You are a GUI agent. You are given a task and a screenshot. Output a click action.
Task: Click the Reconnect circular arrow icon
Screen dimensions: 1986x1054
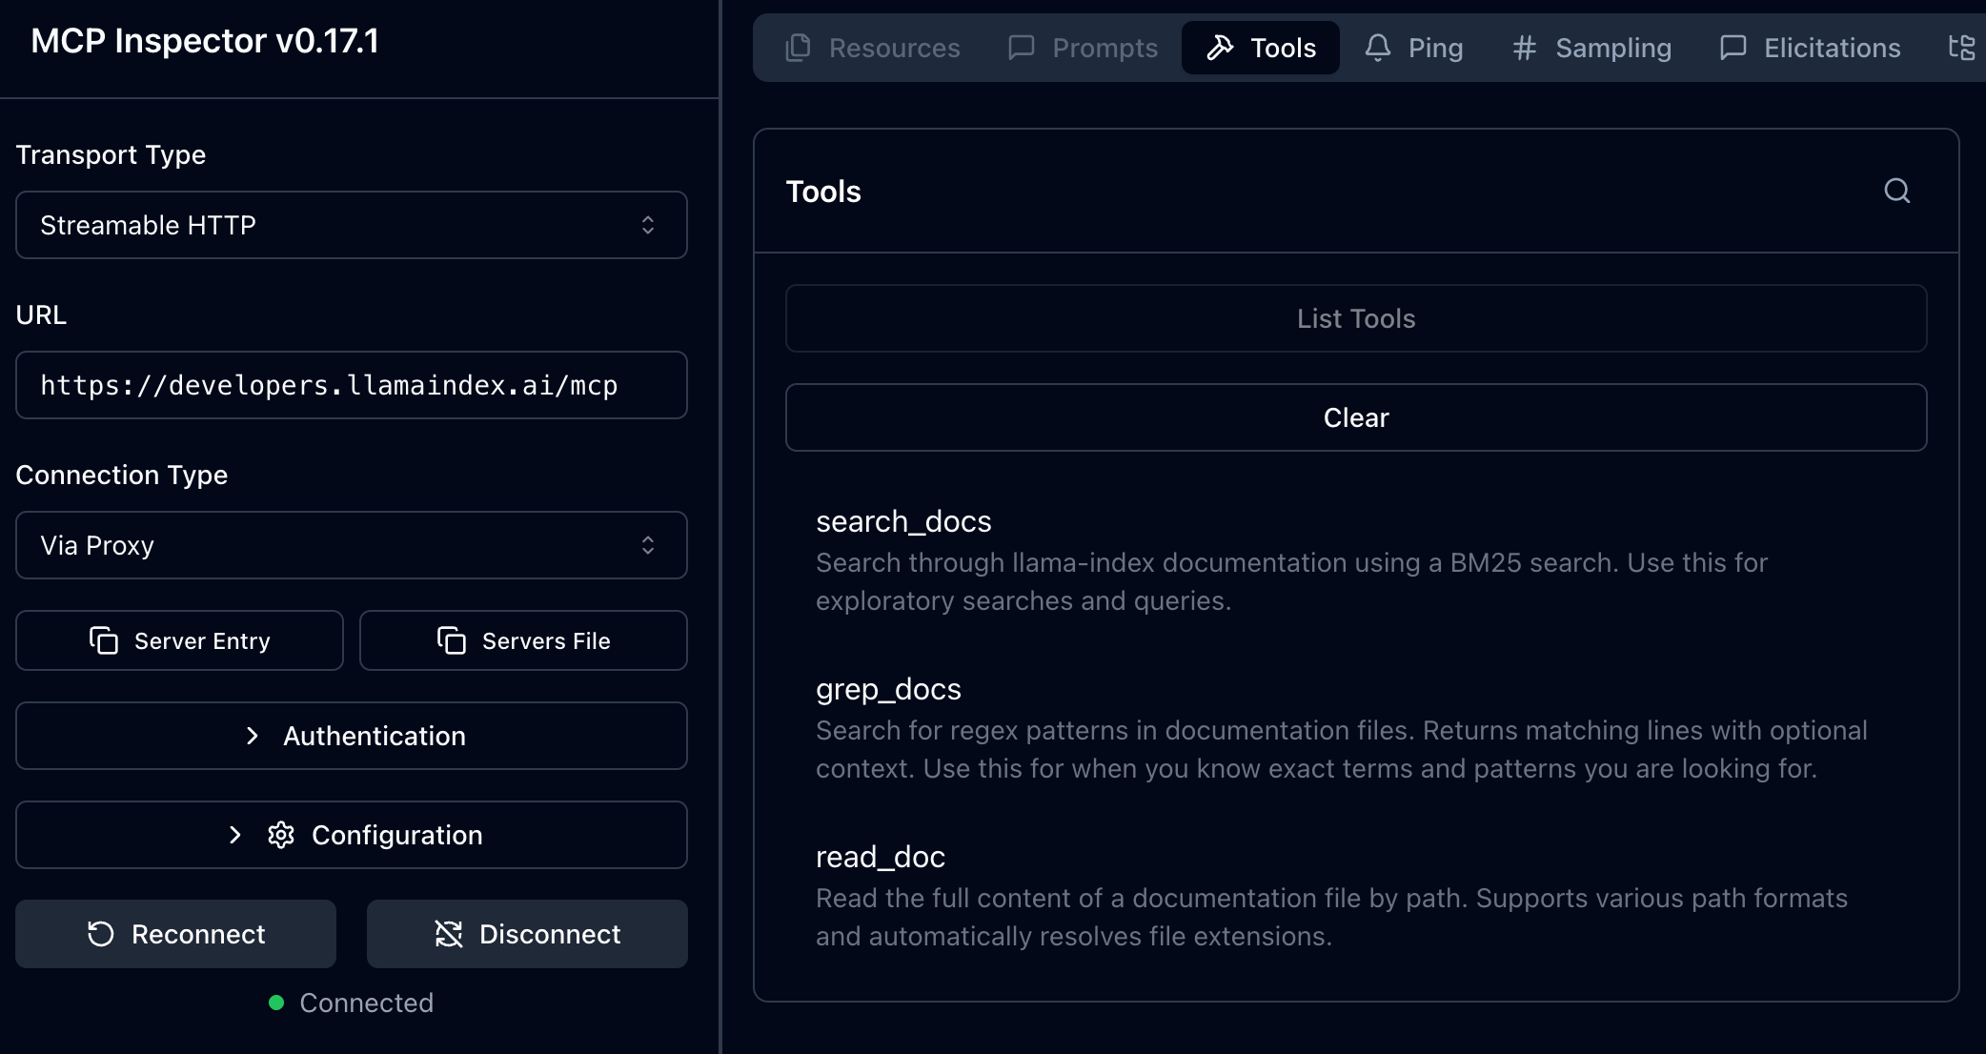click(x=101, y=934)
